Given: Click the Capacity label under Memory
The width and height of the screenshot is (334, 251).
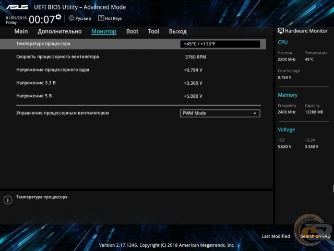Looking at the screenshot, I should [x=312, y=106].
